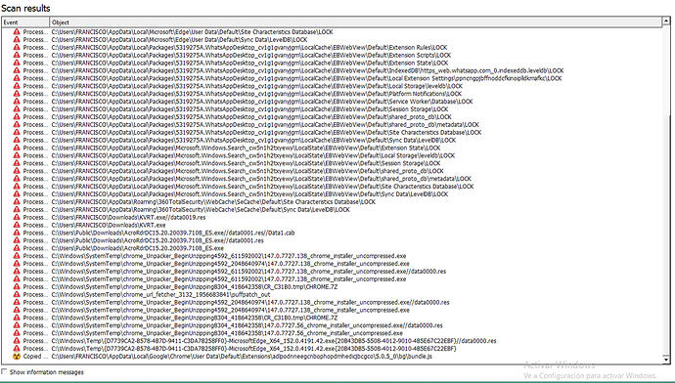The image size is (675, 383).
Task: Click scrollbar up arrow in scan results
Action: [x=666, y=21]
